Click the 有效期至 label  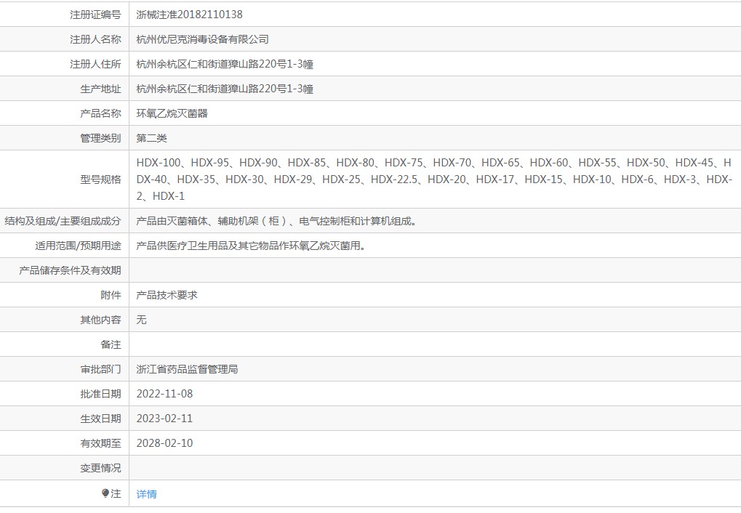pyautogui.click(x=100, y=443)
